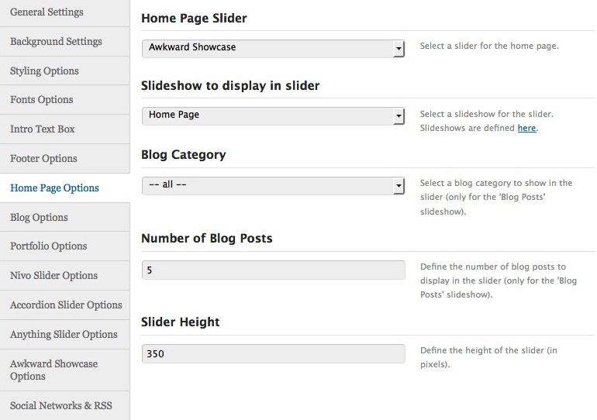Go to Social Networks & RSS
The width and height of the screenshot is (597, 420).
click(x=64, y=405)
